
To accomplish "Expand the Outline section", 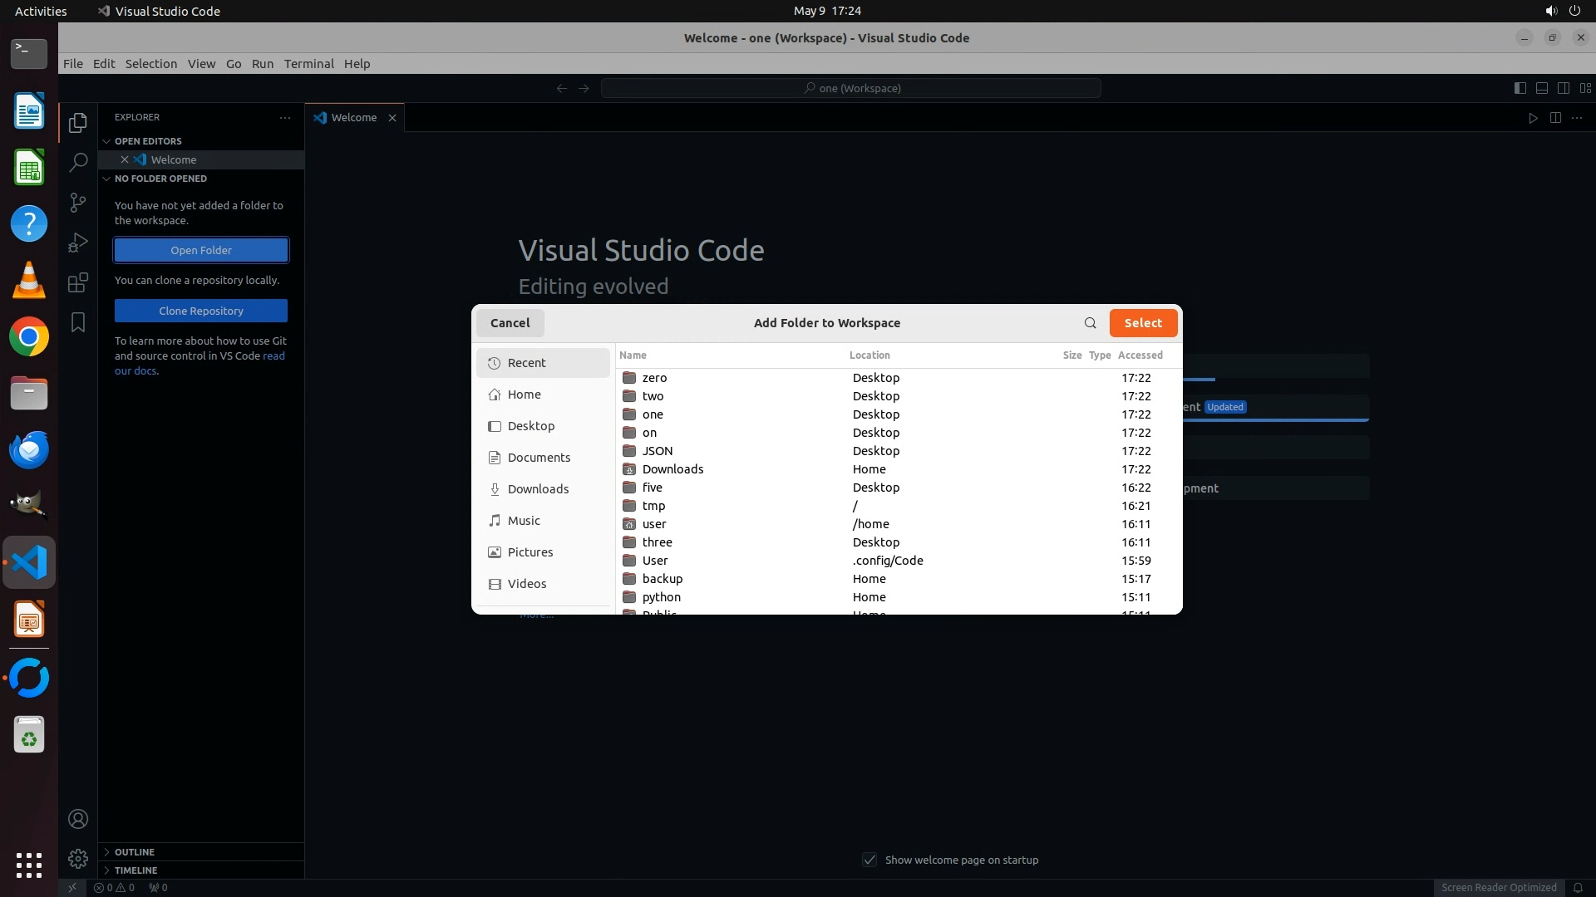I will click(x=135, y=852).
